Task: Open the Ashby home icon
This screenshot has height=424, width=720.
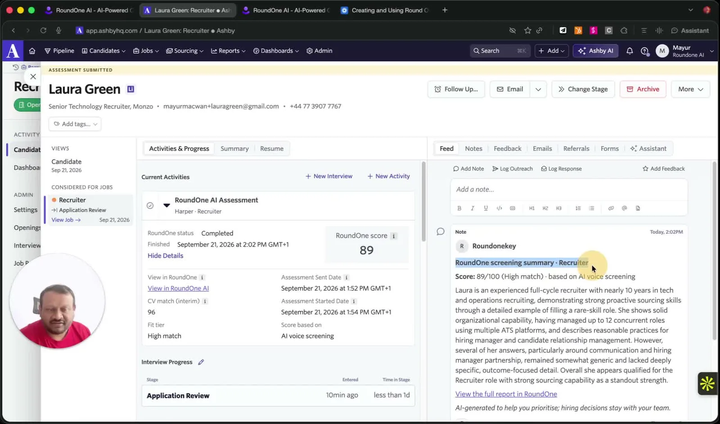Action: (32, 51)
